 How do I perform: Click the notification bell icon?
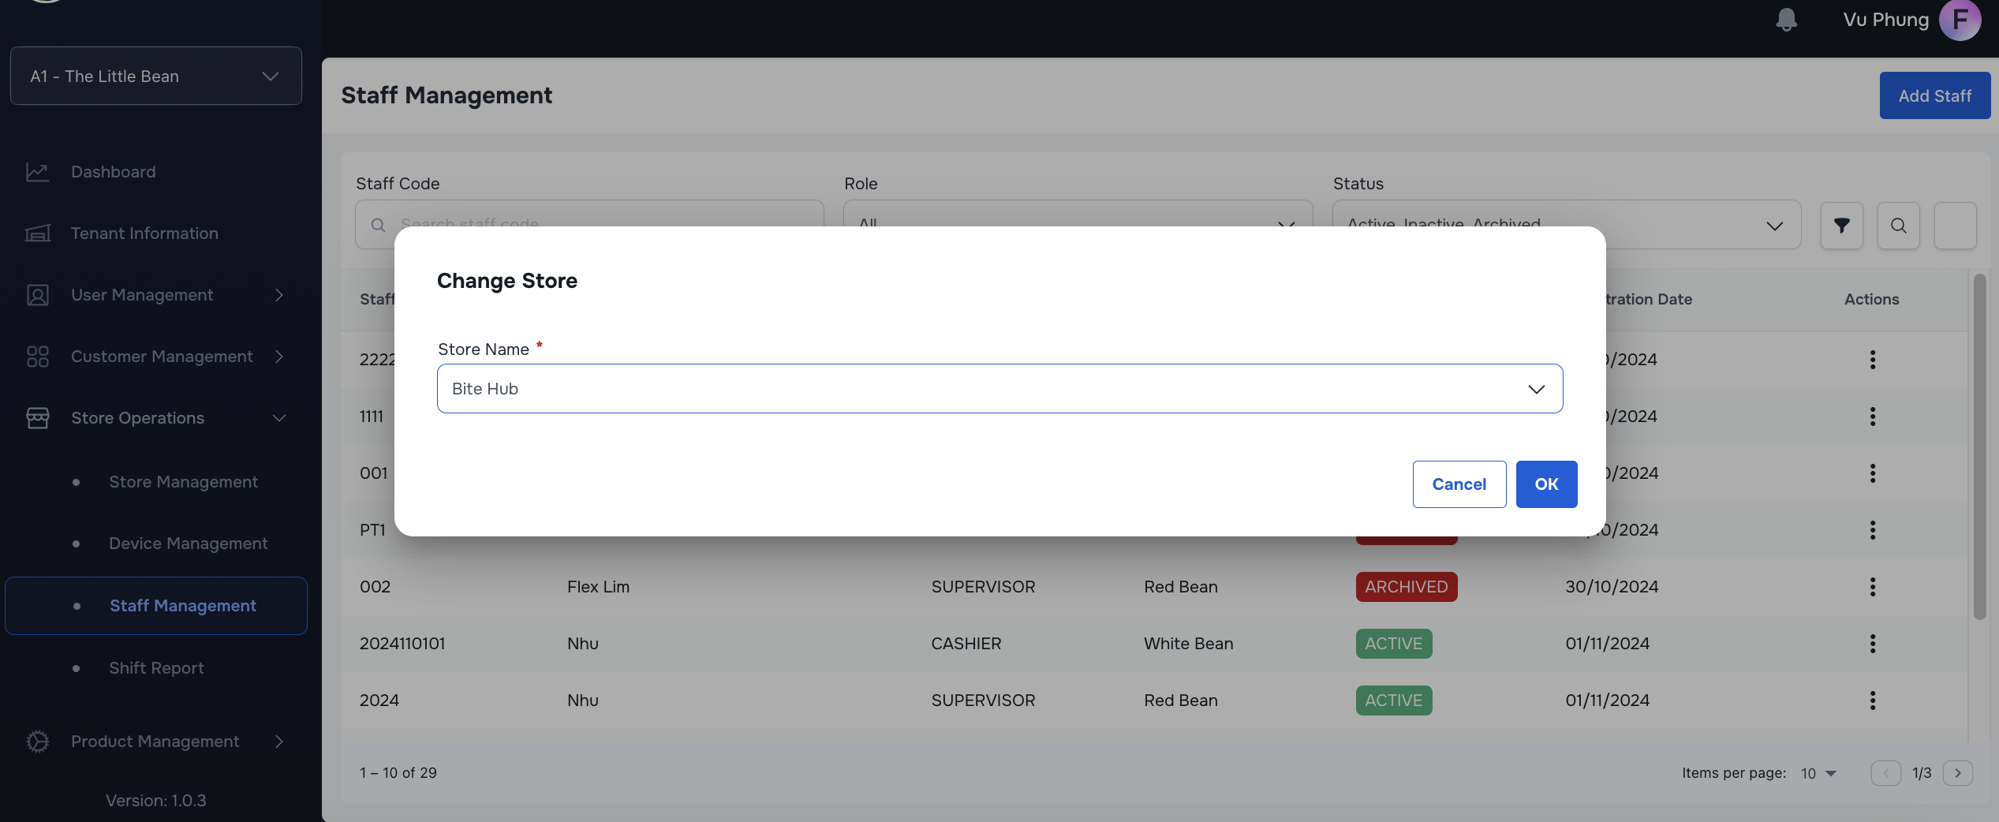[1786, 20]
